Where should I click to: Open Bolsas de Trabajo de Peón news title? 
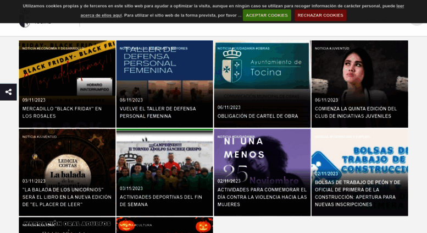[358, 193]
